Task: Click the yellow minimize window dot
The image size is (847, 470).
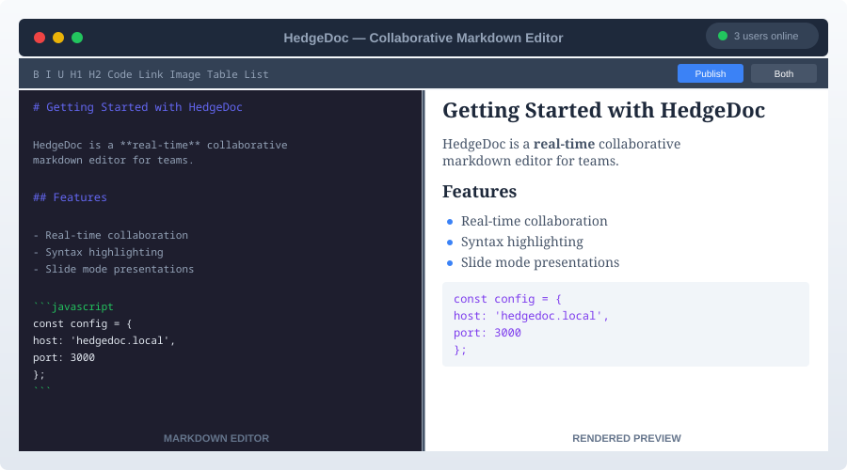Action: point(58,38)
